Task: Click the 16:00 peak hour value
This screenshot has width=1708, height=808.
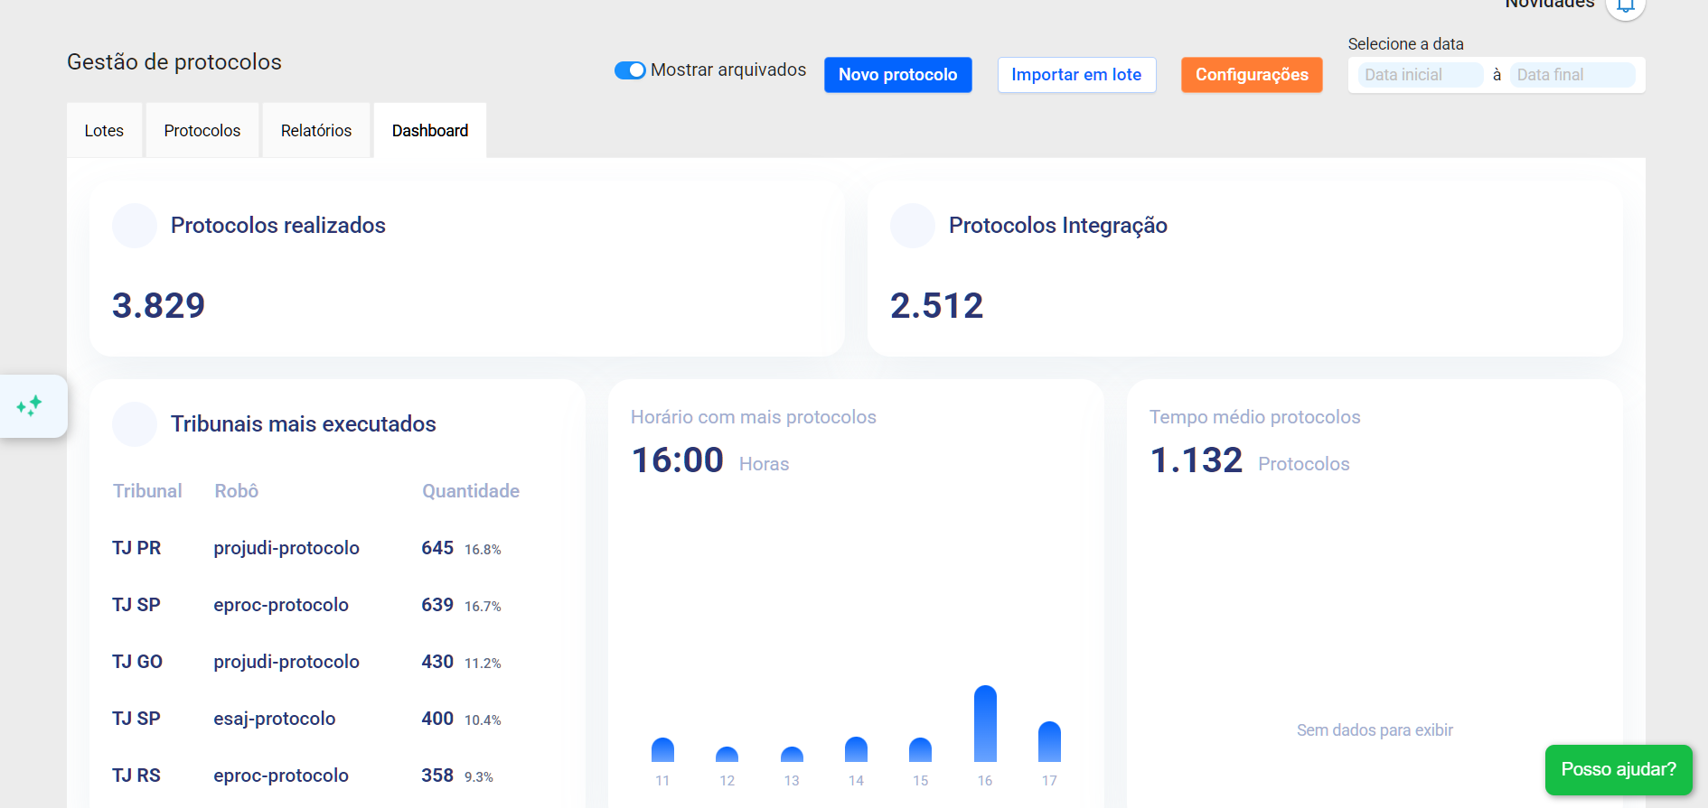Action: click(x=677, y=460)
